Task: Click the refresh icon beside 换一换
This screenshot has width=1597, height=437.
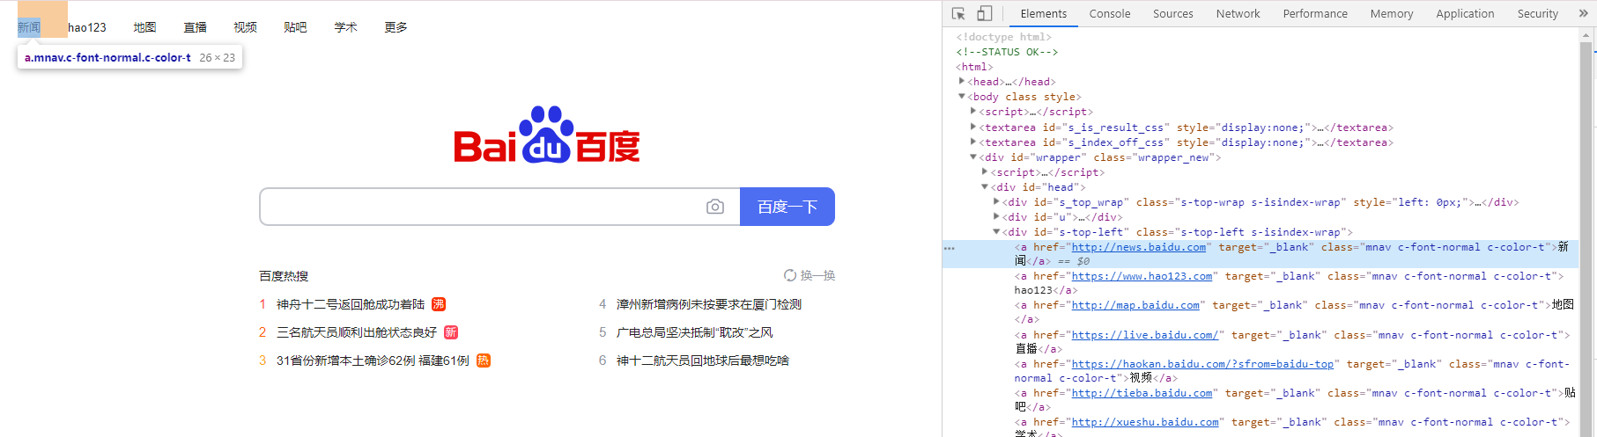Action: click(790, 275)
